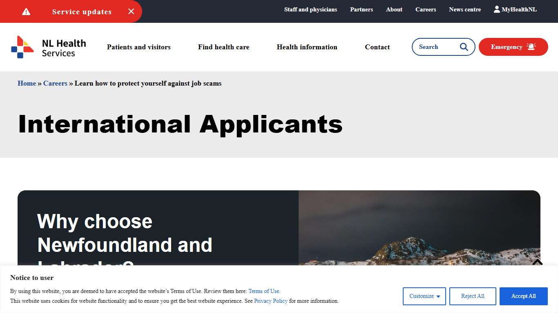Click the warning triangle icon in Service updates
Viewport: 558px width, 313px height.
click(26, 11)
